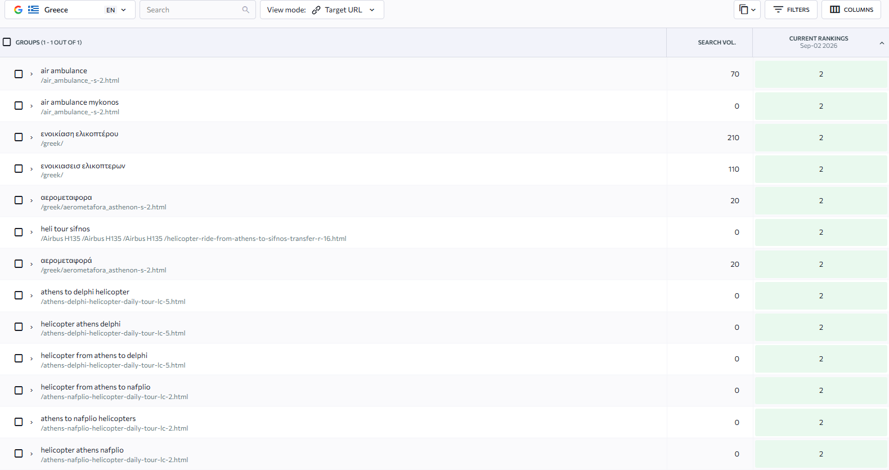Click the search magnifier icon

[x=245, y=10]
